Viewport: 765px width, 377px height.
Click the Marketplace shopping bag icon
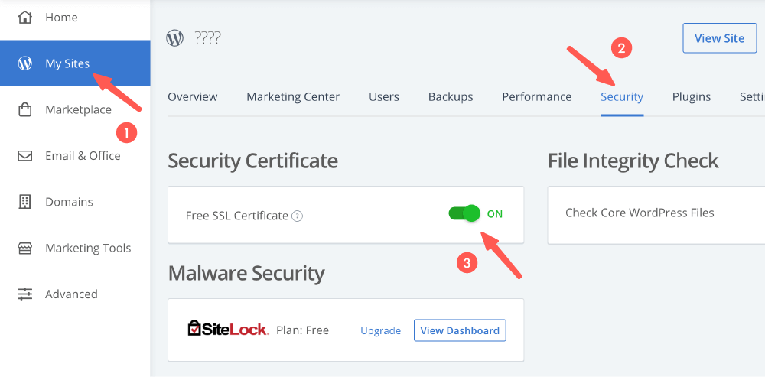pos(24,109)
